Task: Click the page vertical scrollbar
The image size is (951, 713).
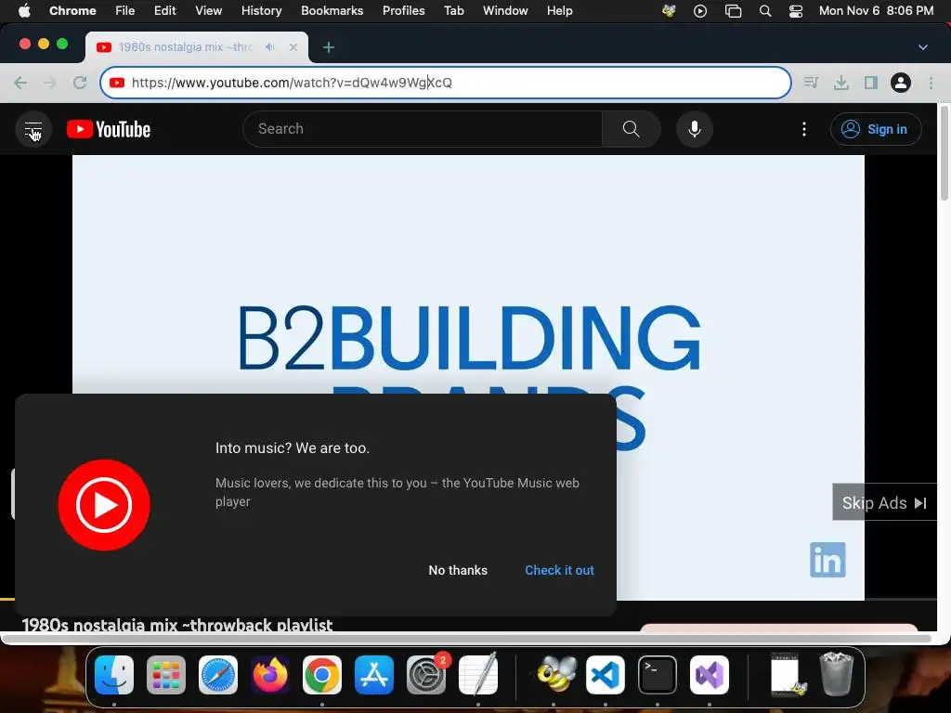Action: coord(944,153)
